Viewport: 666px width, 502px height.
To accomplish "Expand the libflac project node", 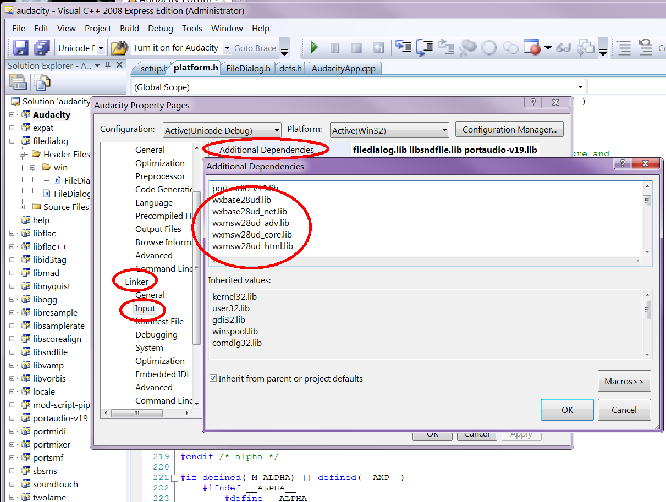I will point(12,234).
